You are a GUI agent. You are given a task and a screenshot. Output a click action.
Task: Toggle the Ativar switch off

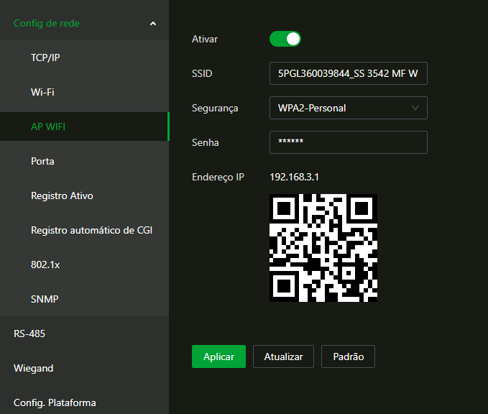coord(285,39)
